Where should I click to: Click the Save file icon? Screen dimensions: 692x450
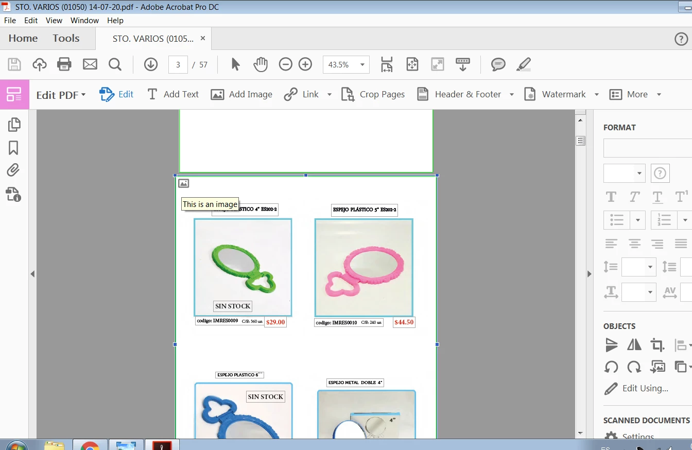click(x=14, y=64)
